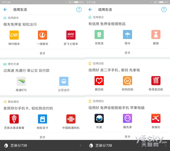
Task: Open 趣先享 purple icon
Action: coord(127,118)
